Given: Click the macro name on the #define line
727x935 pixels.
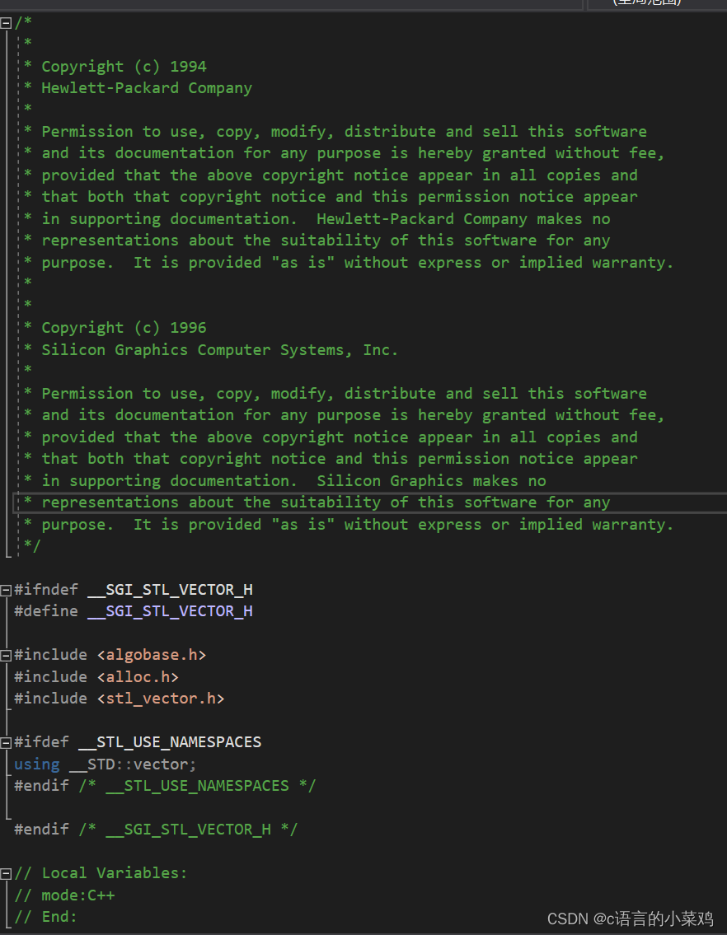Looking at the screenshot, I should [170, 611].
